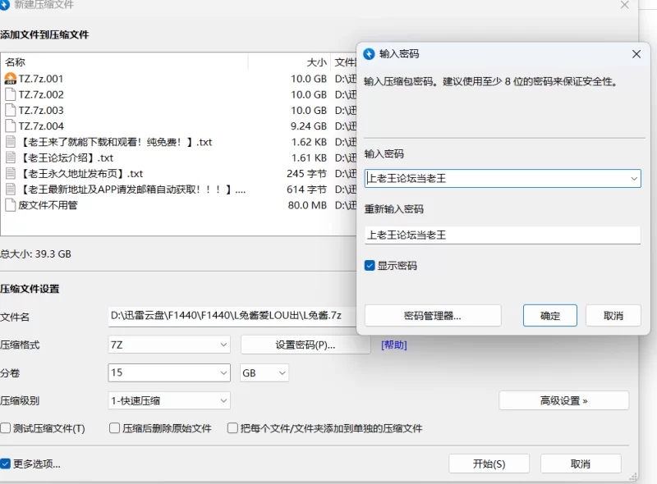This screenshot has width=657, height=484.
Task: Click the 重新输入密码 input field
Action: (502, 235)
